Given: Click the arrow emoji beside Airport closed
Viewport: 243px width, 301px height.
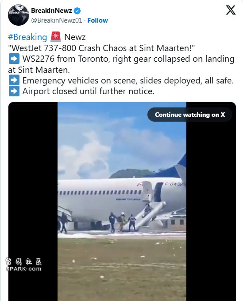Looking at the screenshot, I should [x=14, y=91].
